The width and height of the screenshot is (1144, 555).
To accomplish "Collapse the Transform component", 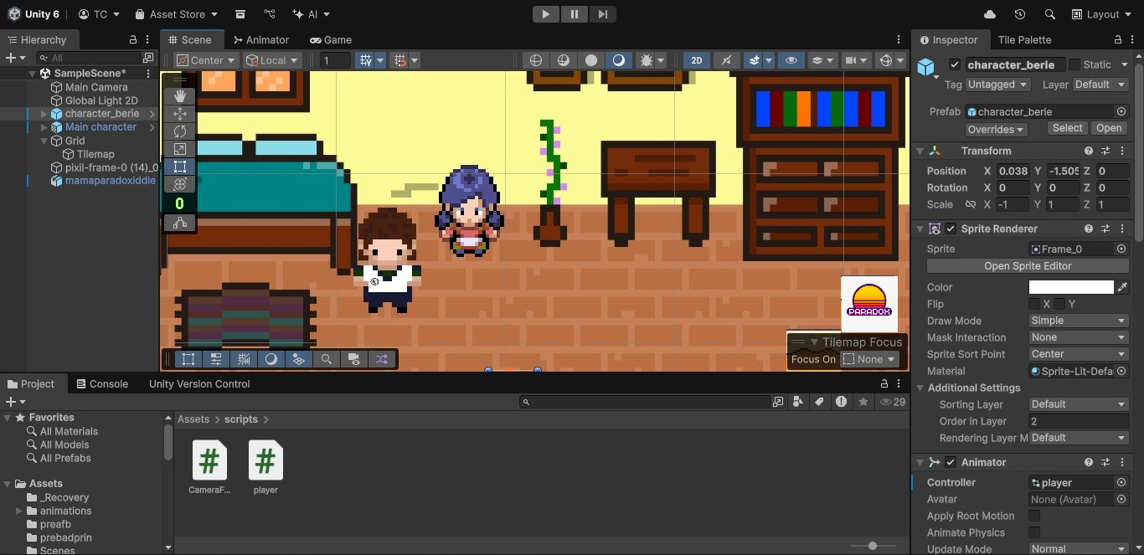I will coord(920,151).
